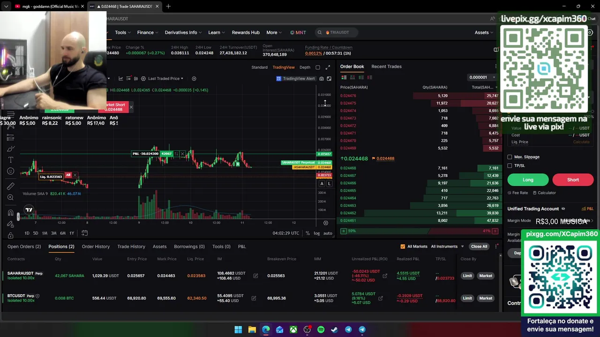Switch to Borrowings tab
The height and width of the screenshot is (337, 600).
[189, 247]
